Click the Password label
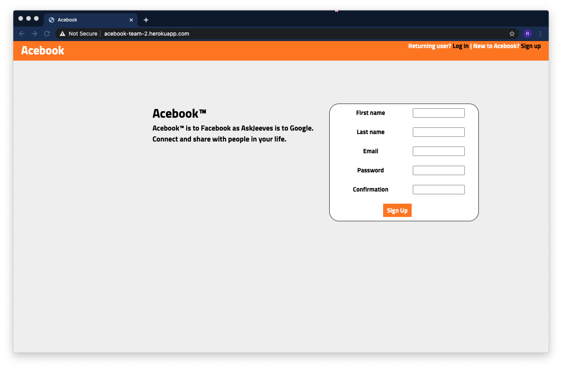Image resolution: width=562 pixels, height=369 pixels. point(371,170)
